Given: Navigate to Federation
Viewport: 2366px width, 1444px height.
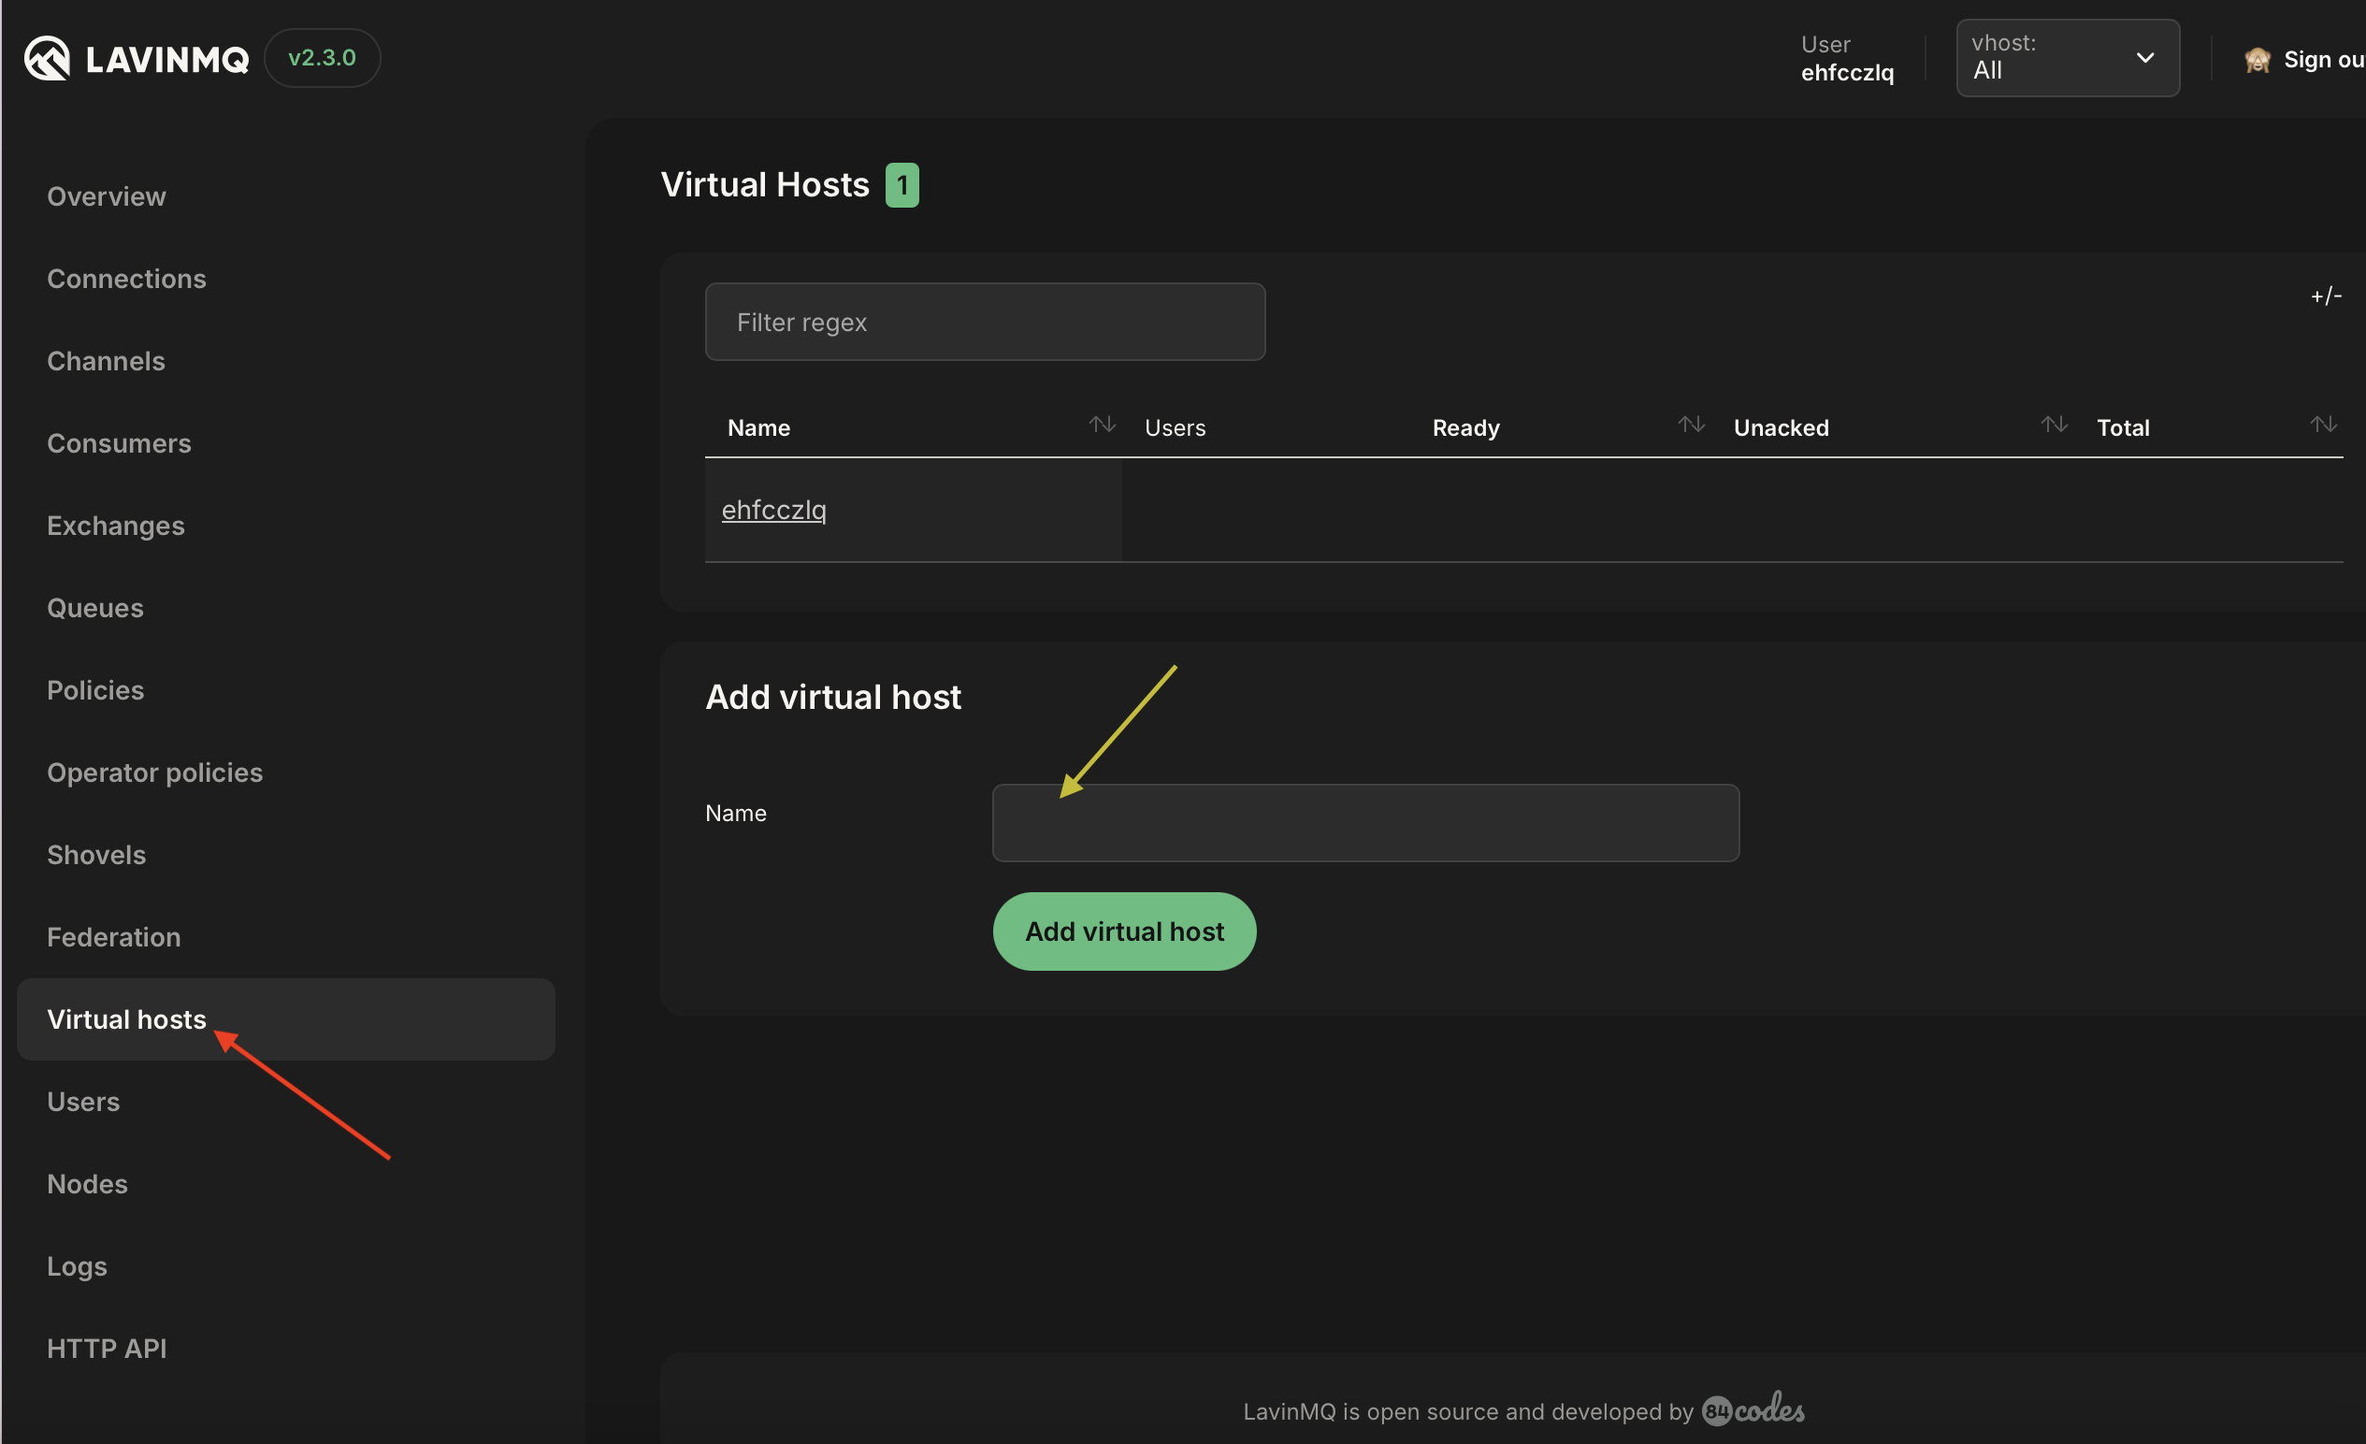Looking at the screenshot, I should point(113,937).
